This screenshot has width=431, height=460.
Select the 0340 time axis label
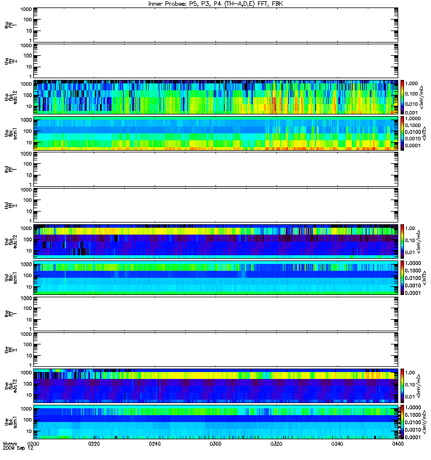coord(337,443)
